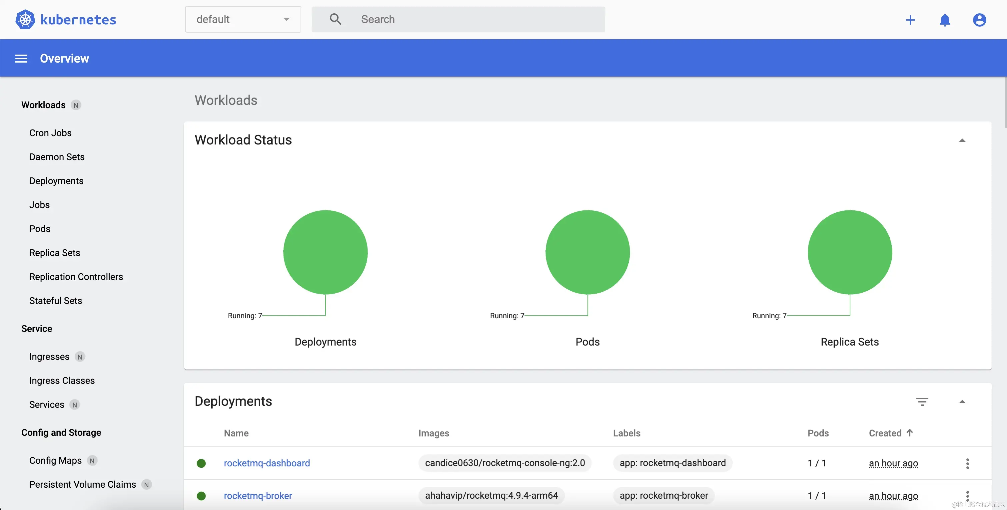This screenshot has height=510, width=1007.
Task: Click the Deployments filter icon
Action: click(922, 401)
